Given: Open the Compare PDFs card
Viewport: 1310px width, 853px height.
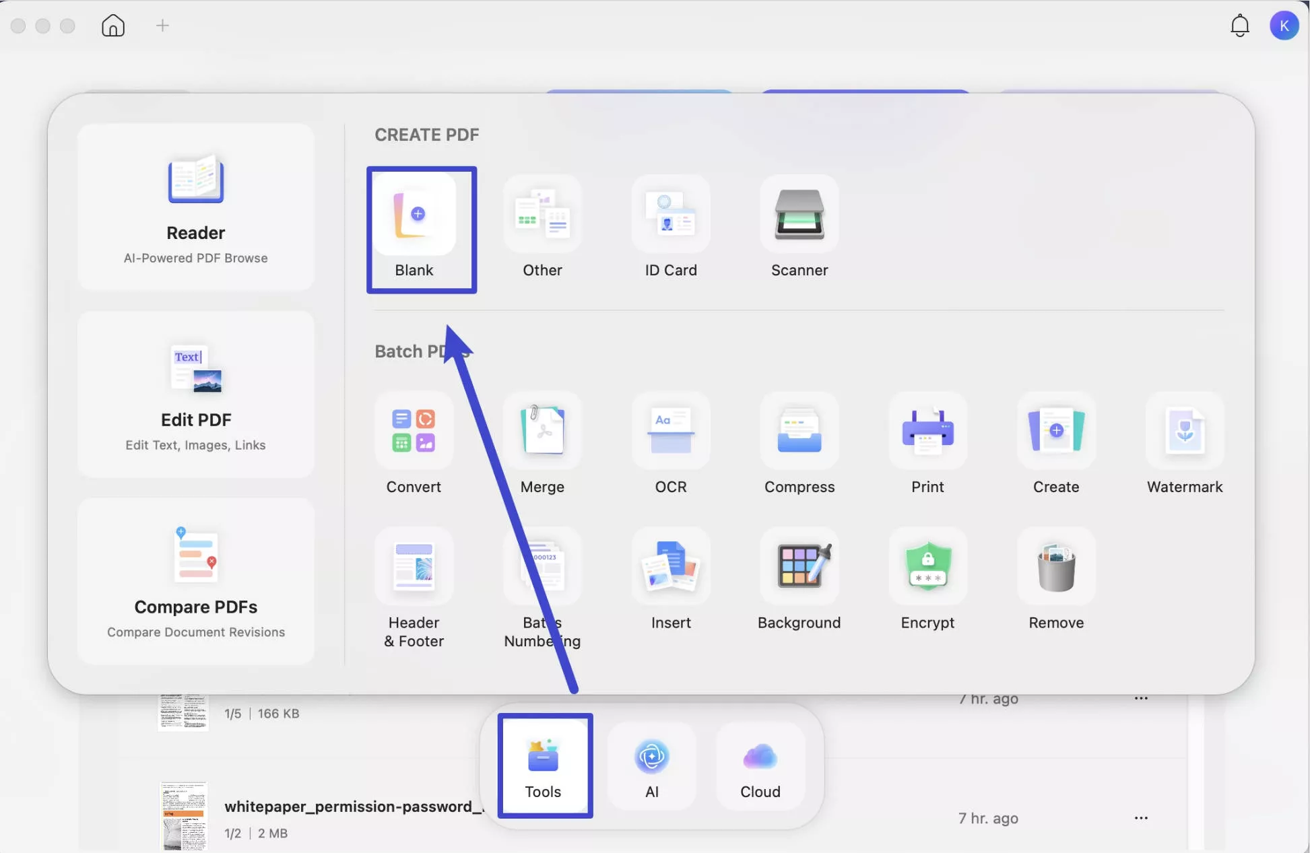Looking at the screenshot, I should tap(195, 582).
